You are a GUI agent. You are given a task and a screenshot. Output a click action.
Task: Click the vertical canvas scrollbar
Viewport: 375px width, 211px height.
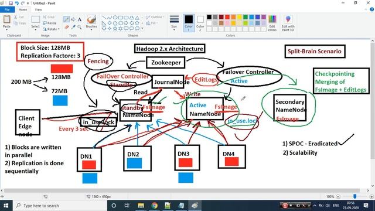tap(373, 100)
